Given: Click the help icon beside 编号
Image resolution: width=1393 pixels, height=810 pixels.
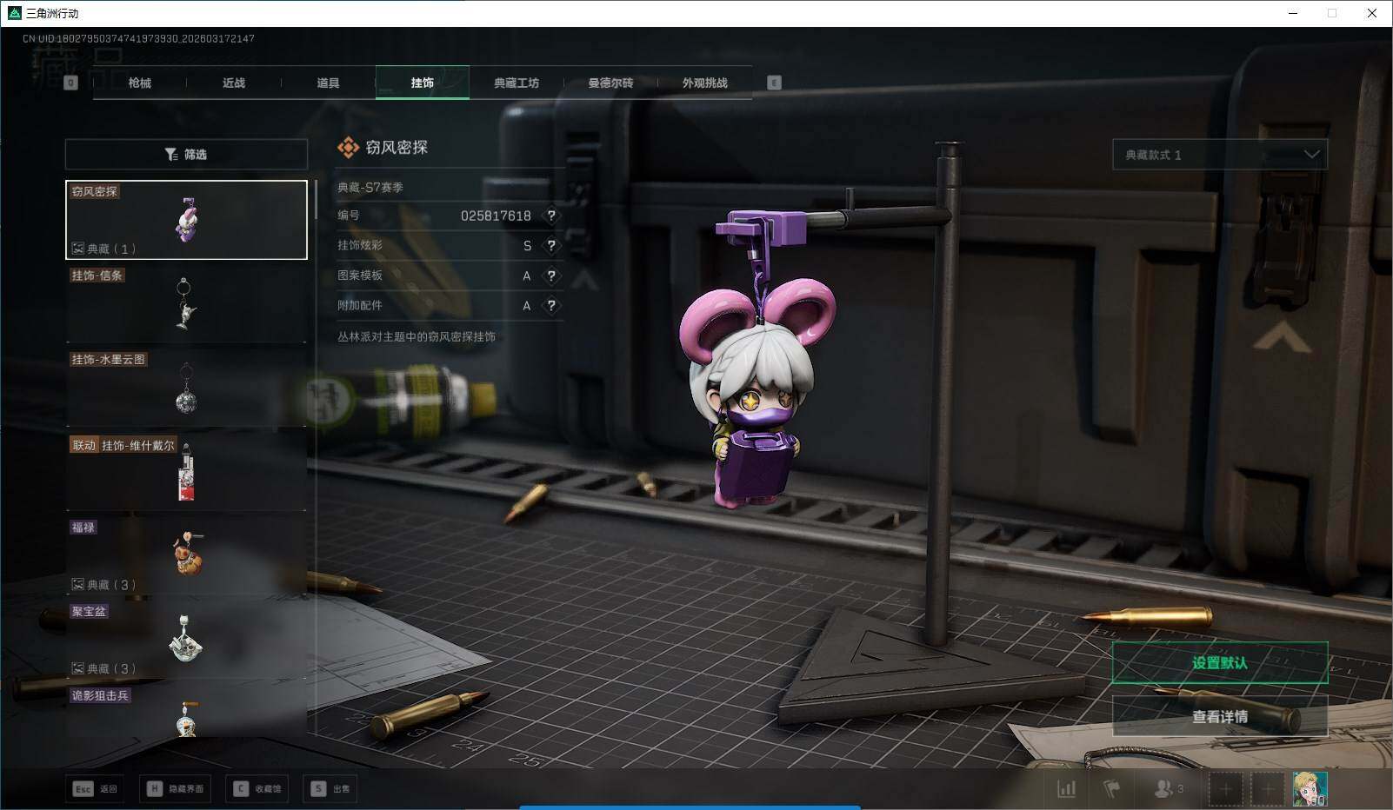Looking at the screenshot, I should 550,216.
